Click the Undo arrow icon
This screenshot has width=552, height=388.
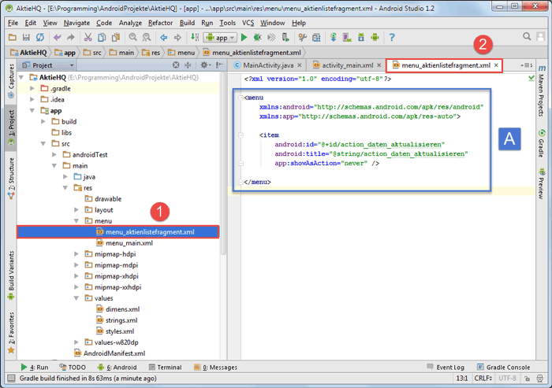tap(58, 37)
